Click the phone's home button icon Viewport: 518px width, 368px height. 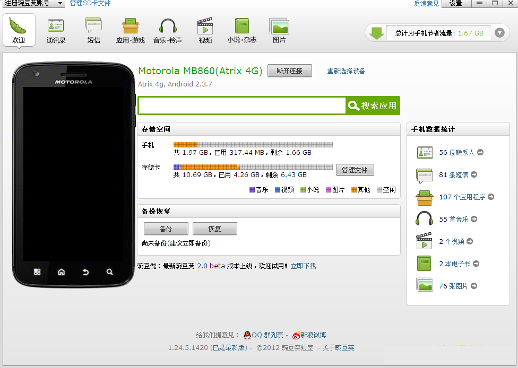(x=62, y=272)
